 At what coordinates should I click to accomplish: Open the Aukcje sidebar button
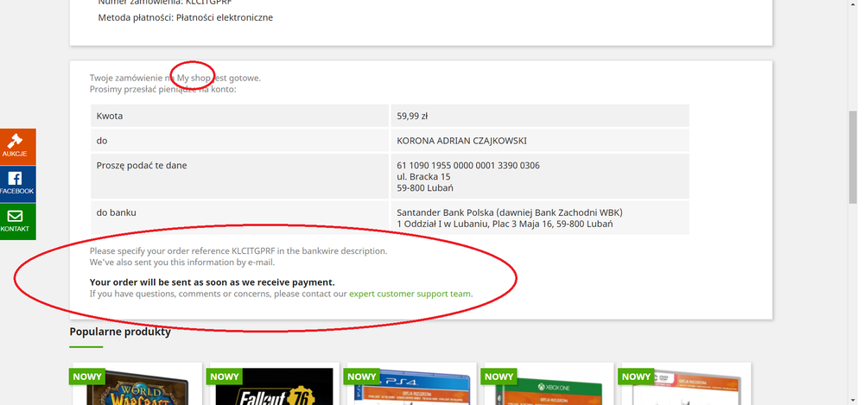click(17, 147)
